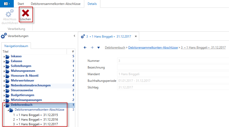Viewport: 229px width, 127px height.
Task: Click into the Bezeichnung field
Action: (173, 67)
